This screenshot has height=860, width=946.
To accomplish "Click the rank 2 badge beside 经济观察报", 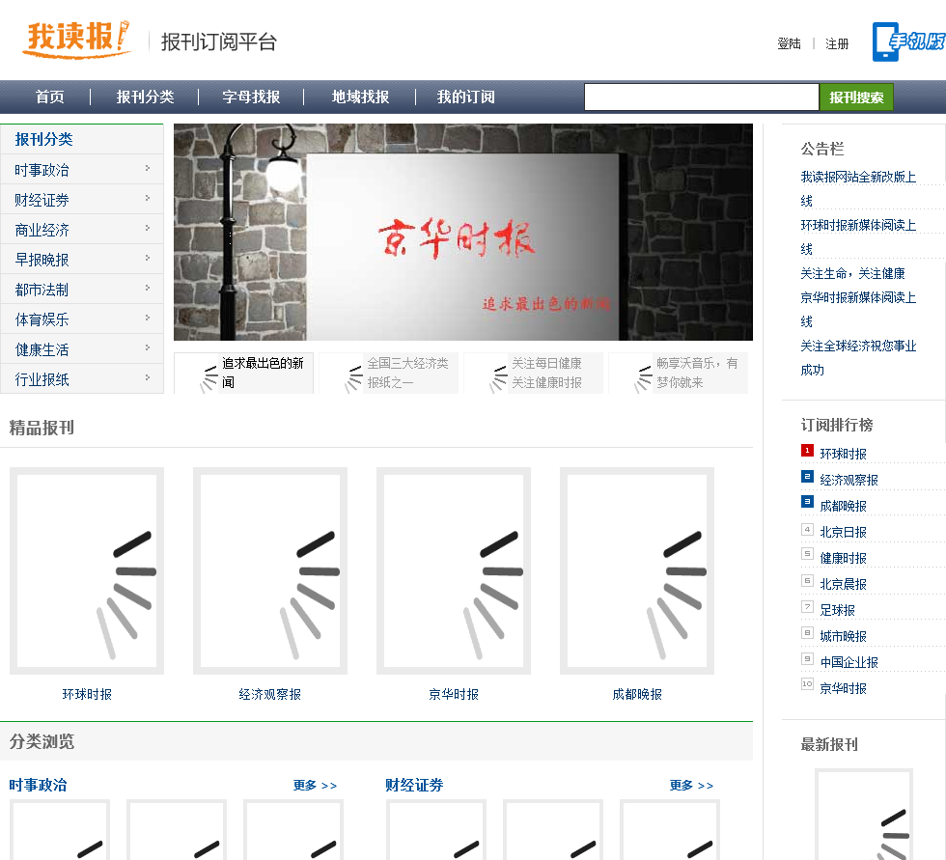I will point(807,477).
